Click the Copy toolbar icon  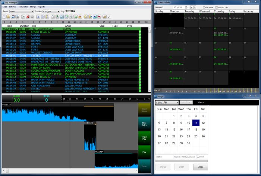tap(43, 17)
